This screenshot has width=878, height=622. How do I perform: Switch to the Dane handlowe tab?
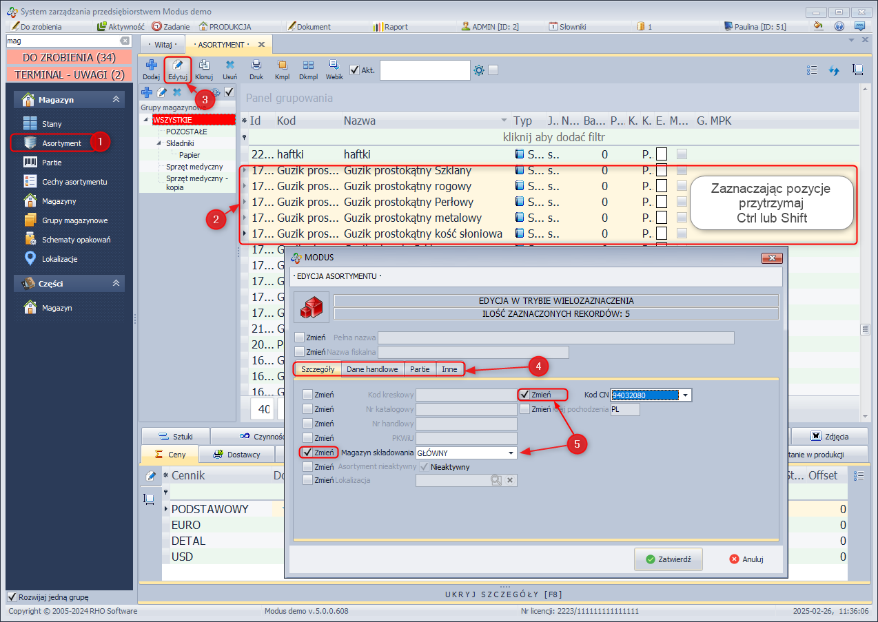[372, 369]
